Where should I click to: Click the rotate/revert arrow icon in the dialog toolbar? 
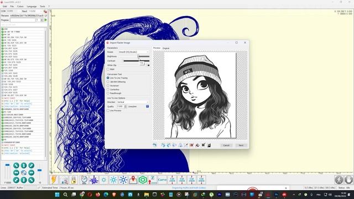click(x=155, y=145)
